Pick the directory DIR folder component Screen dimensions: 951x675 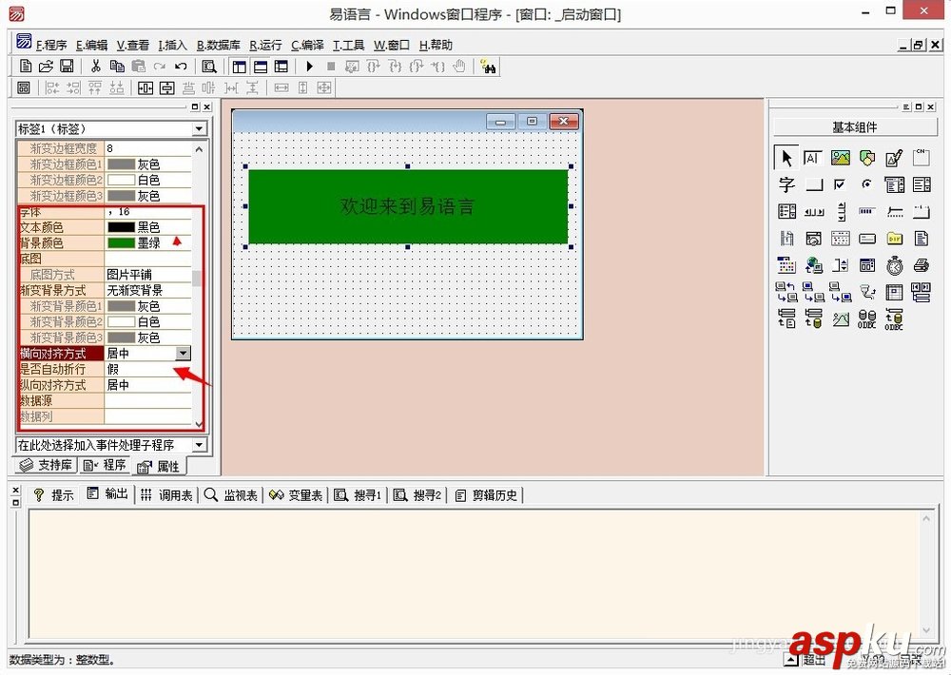point(894,239)
